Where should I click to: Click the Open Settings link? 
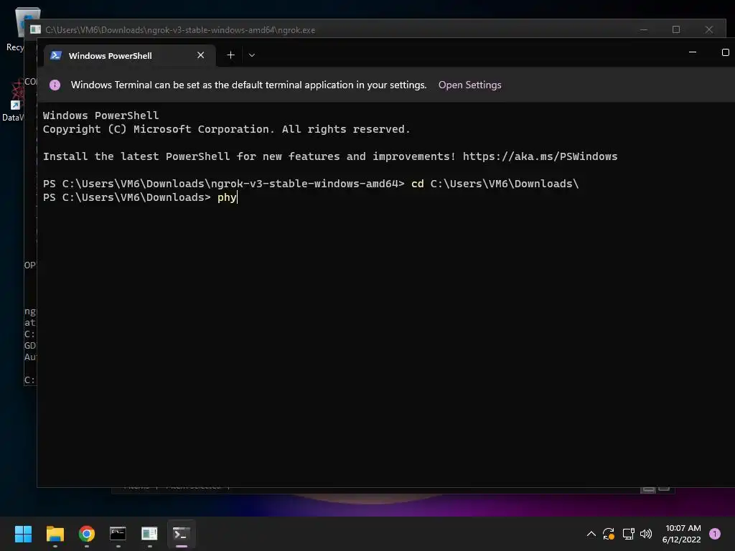(x=469, y=85)
